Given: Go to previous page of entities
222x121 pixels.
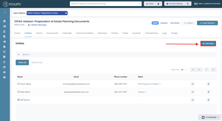Looking at the screenshot, I should (x=199, y=70).
